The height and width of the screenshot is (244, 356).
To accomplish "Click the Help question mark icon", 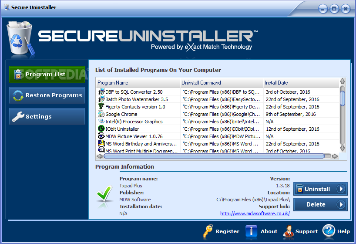I will pyautogui.click(x=329, y=231).
